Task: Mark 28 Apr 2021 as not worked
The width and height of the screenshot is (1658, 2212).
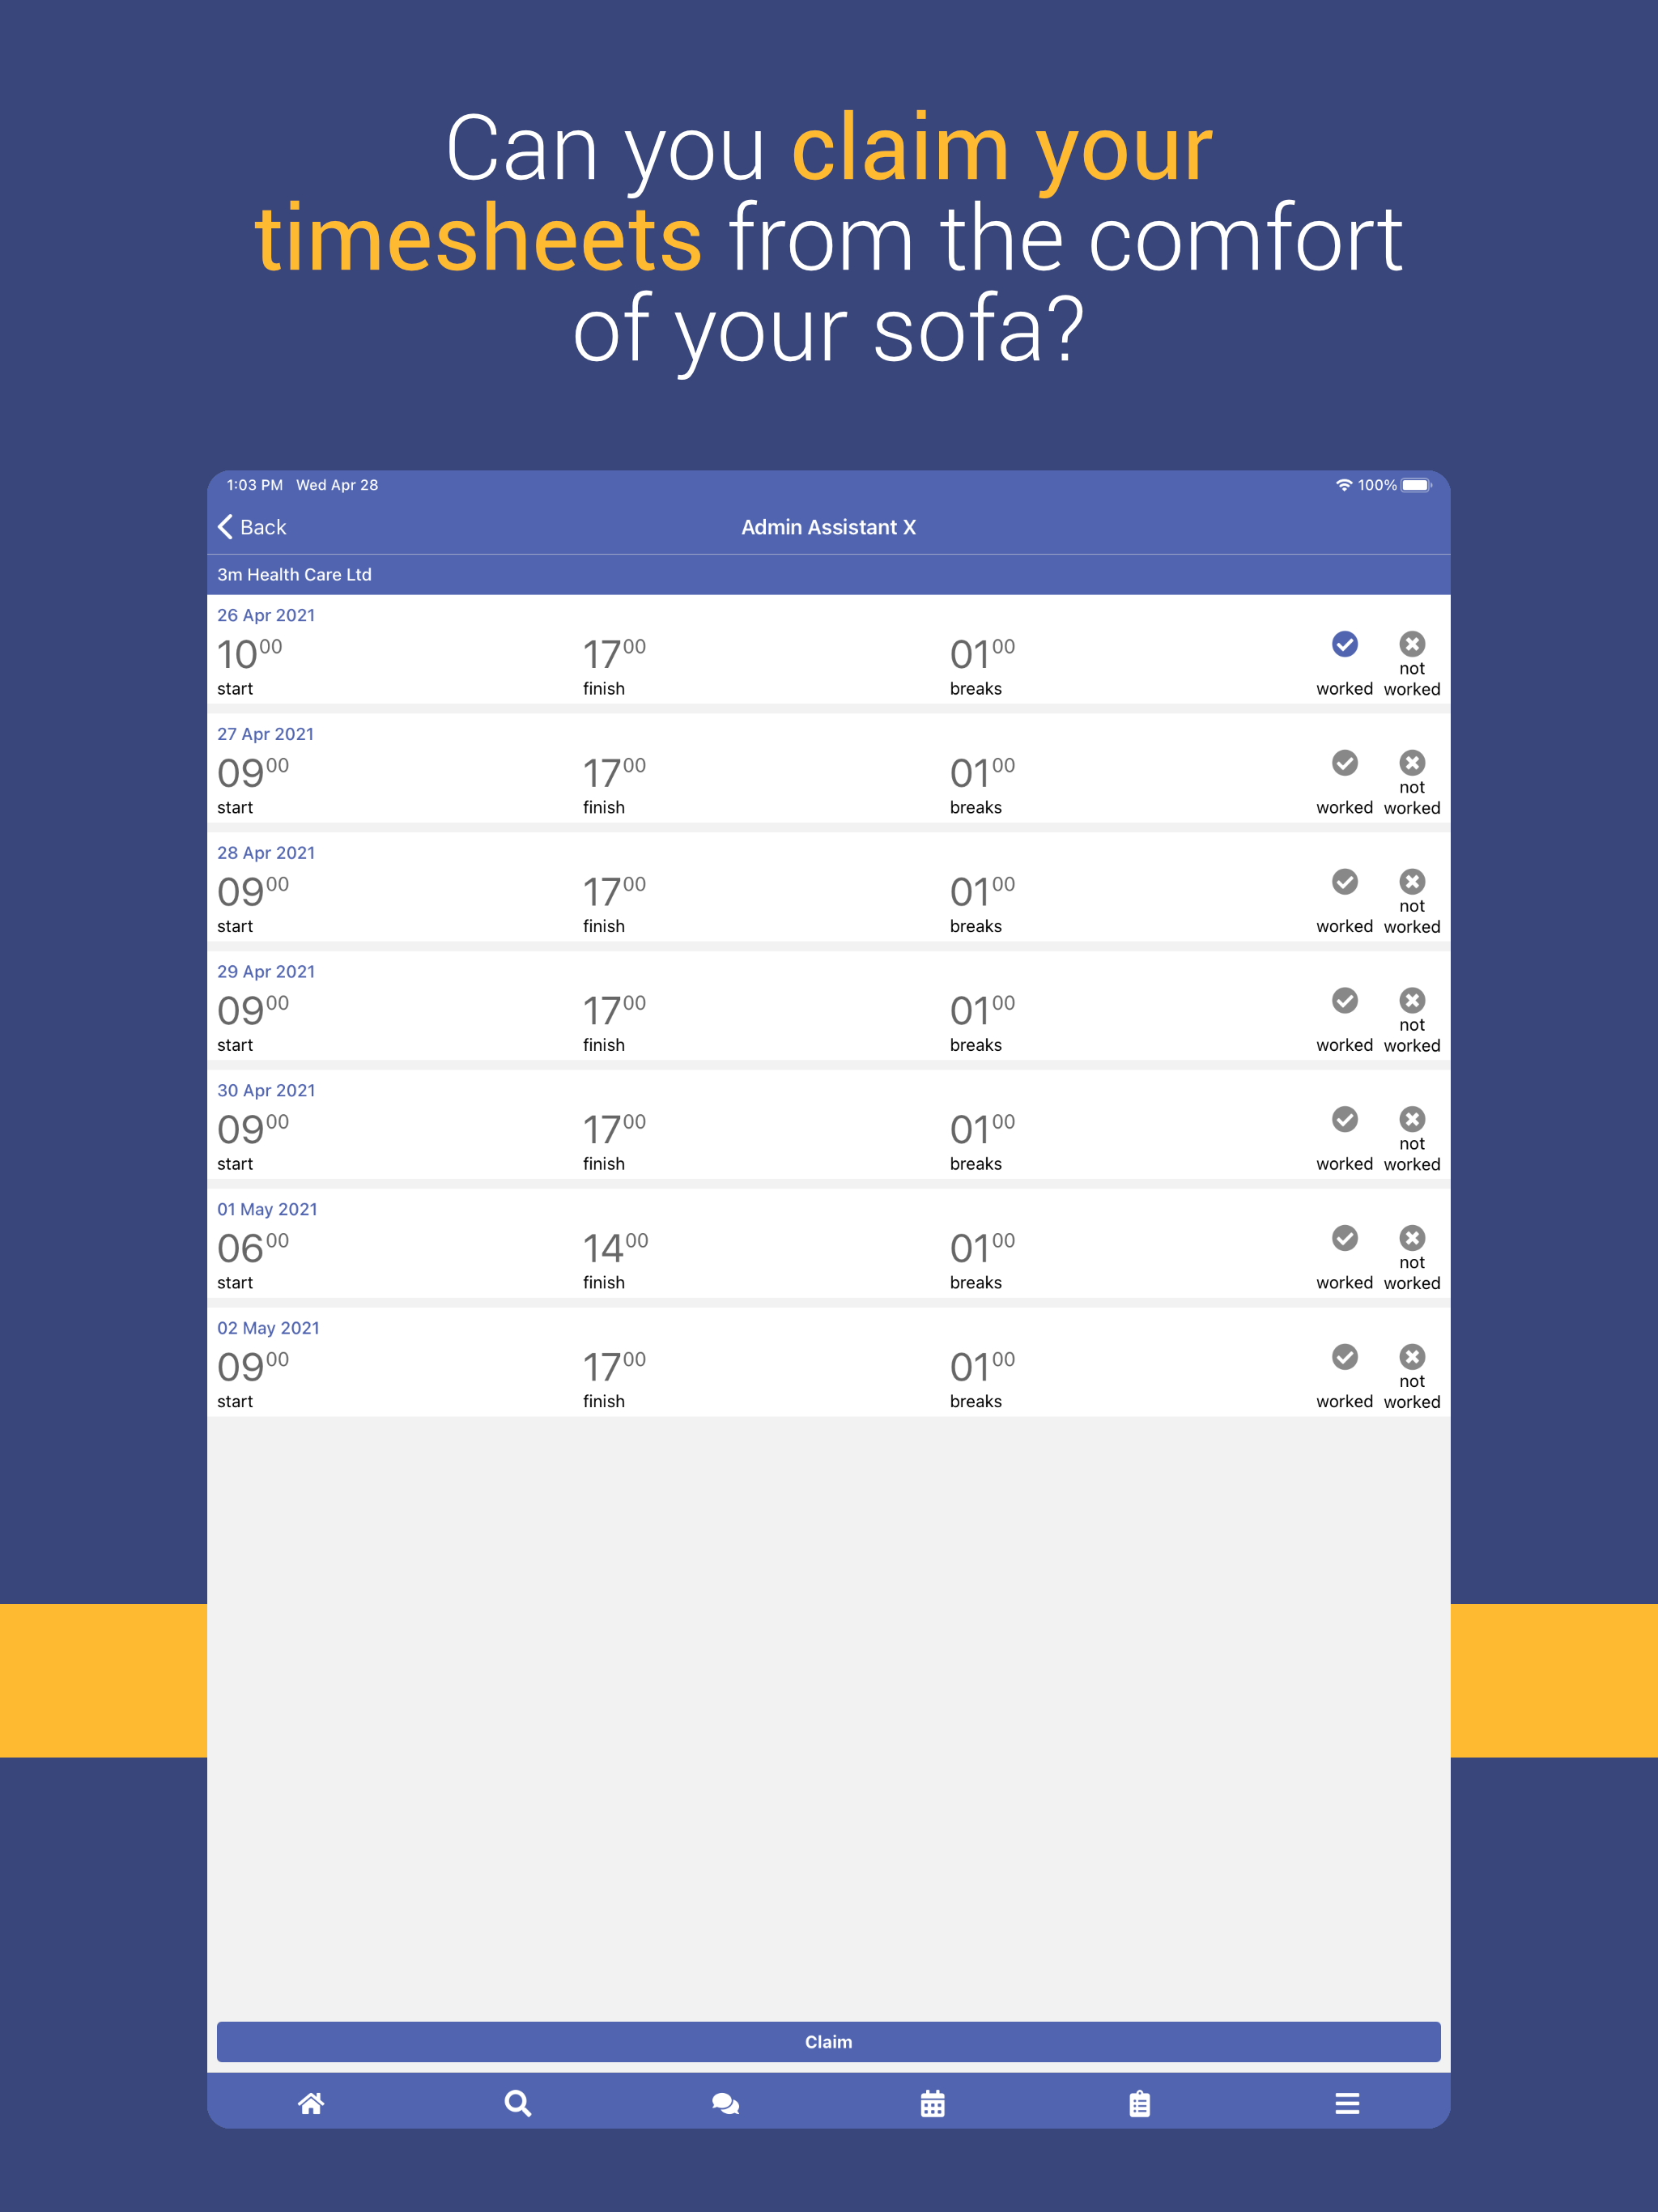Action: (x=1411, y=883)
